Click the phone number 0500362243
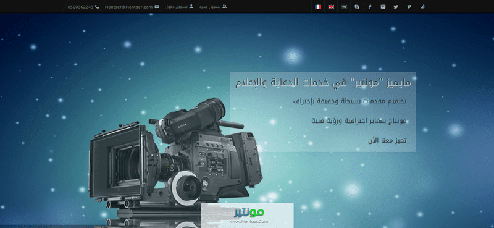The image size is (494, 228). [80, 7]
